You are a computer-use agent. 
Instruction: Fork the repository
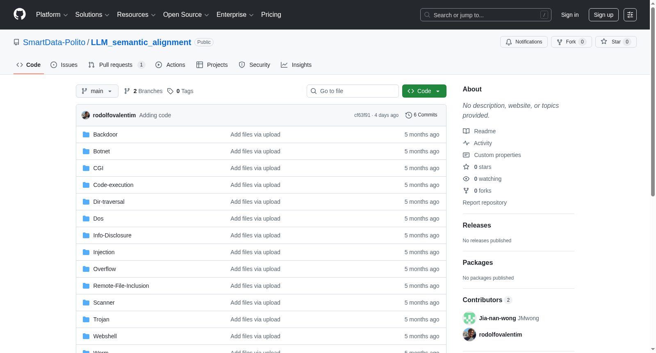pos(572,42)
